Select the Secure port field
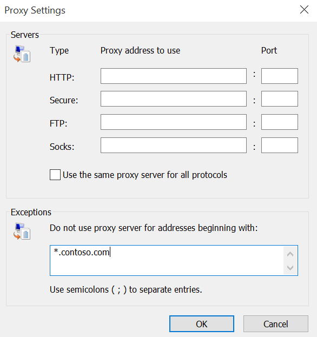 pos(279,99)
